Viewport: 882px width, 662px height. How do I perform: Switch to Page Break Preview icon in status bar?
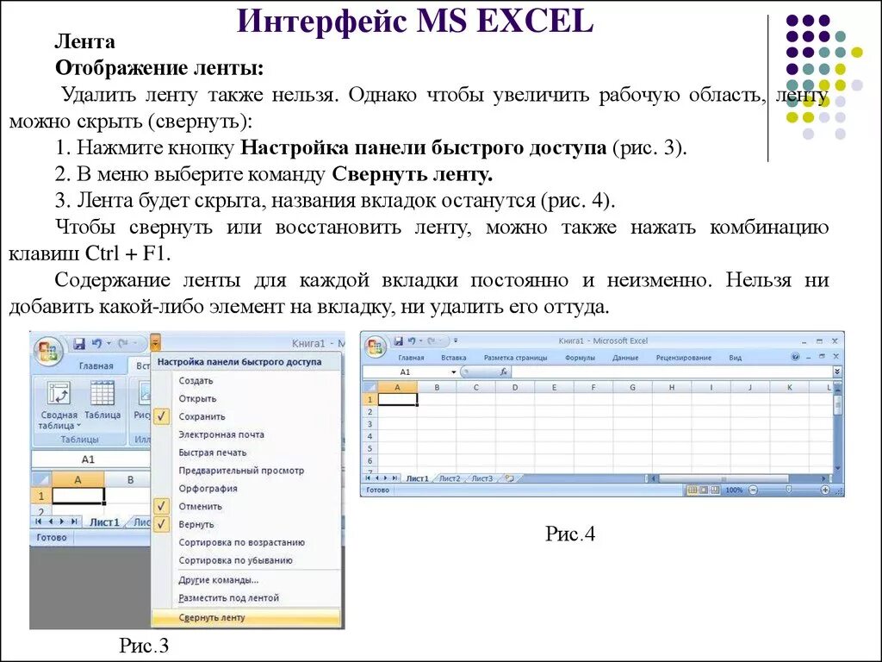715,490
